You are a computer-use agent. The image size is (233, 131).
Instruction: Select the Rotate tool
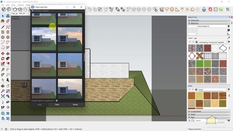click(3, 59)
